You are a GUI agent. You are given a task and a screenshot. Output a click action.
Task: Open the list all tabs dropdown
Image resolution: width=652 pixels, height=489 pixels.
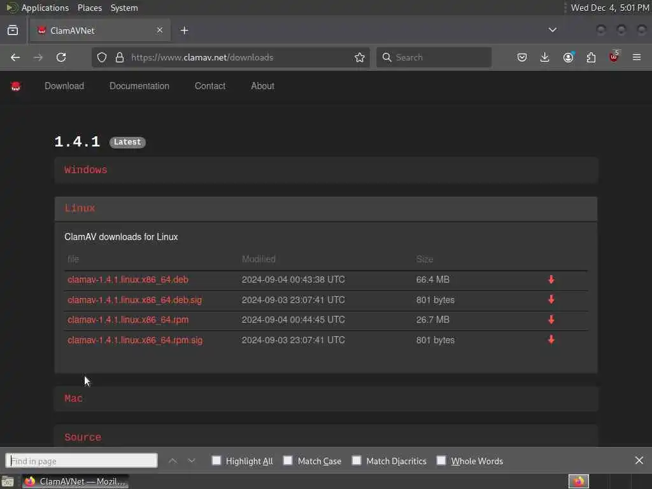tap(552, 30)
